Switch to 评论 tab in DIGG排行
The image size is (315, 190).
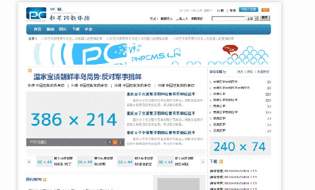250,72
